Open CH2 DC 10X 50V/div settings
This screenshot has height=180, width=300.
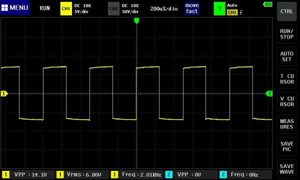point(130,8)
